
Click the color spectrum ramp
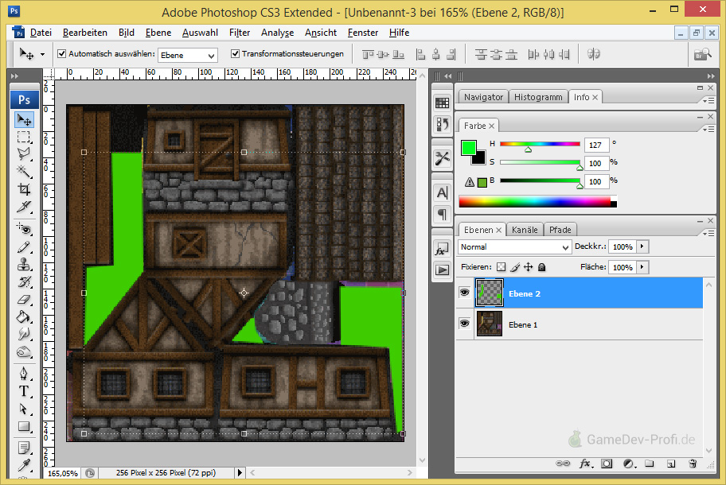click(537, 201)
